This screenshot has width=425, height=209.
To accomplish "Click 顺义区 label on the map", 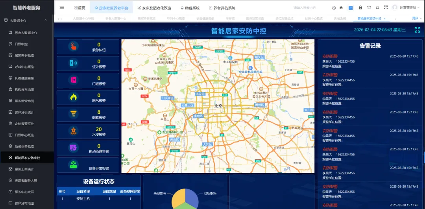I will click(259, 57).
